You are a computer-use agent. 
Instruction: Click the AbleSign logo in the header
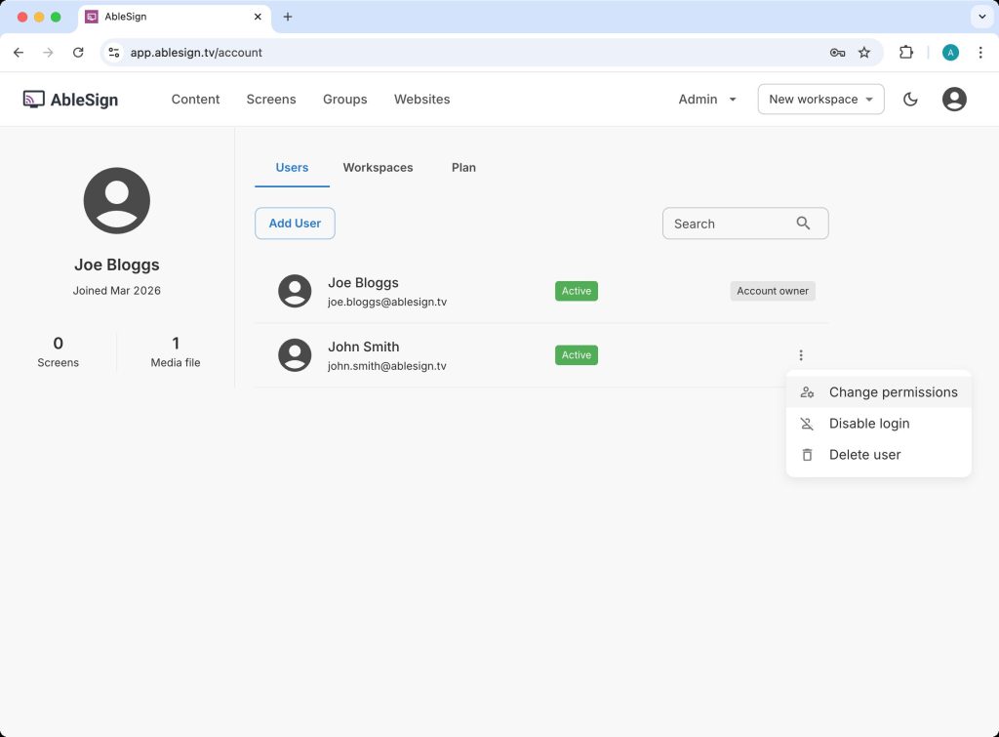pyautogui.click(x=70, y=100)
